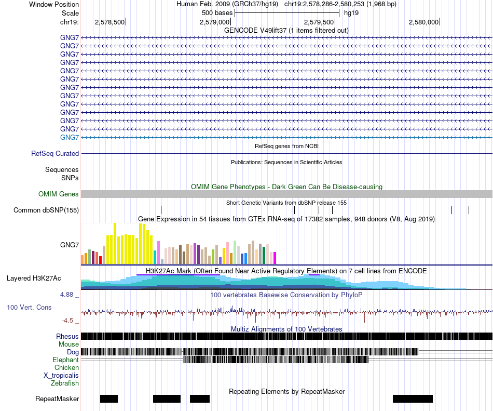Click the Elephant alignment label
The image size is (493, 411).
pos(66,360)
